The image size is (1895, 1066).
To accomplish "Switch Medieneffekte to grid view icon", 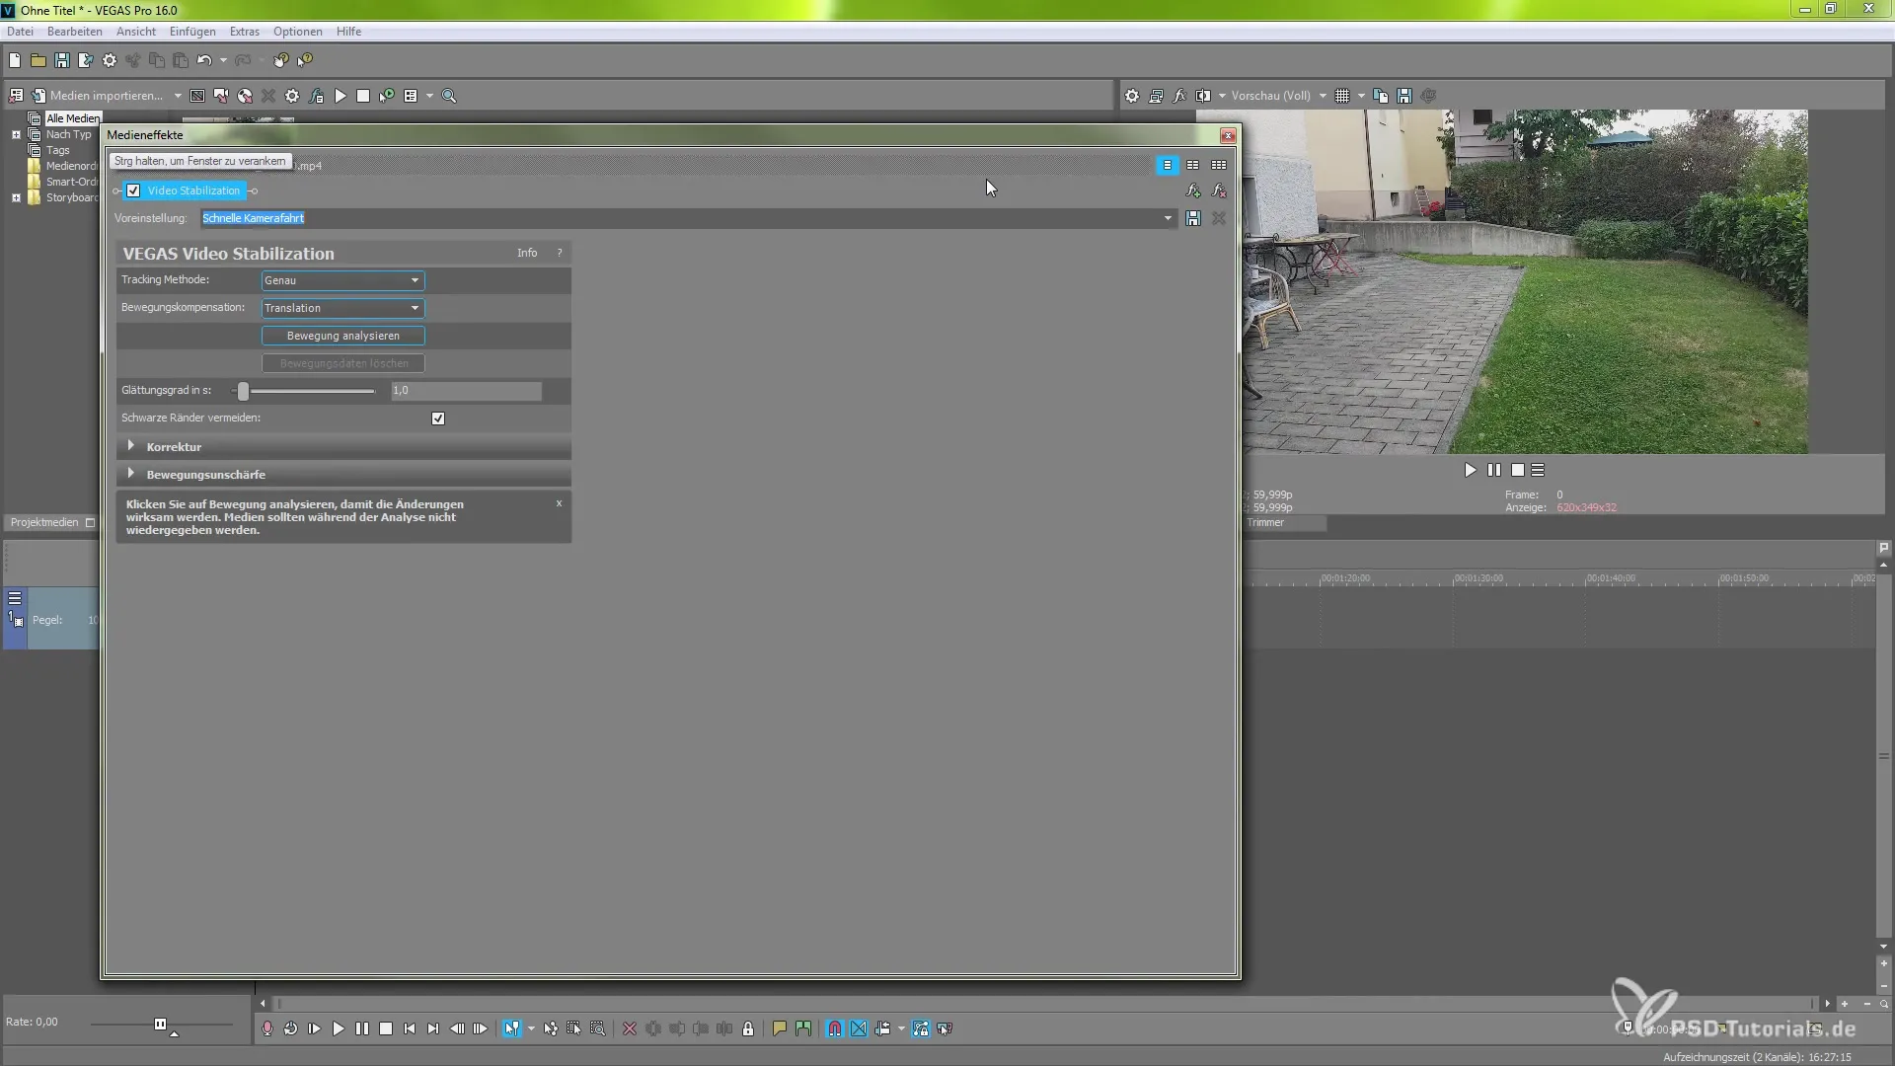I will tap(1219, 165).
